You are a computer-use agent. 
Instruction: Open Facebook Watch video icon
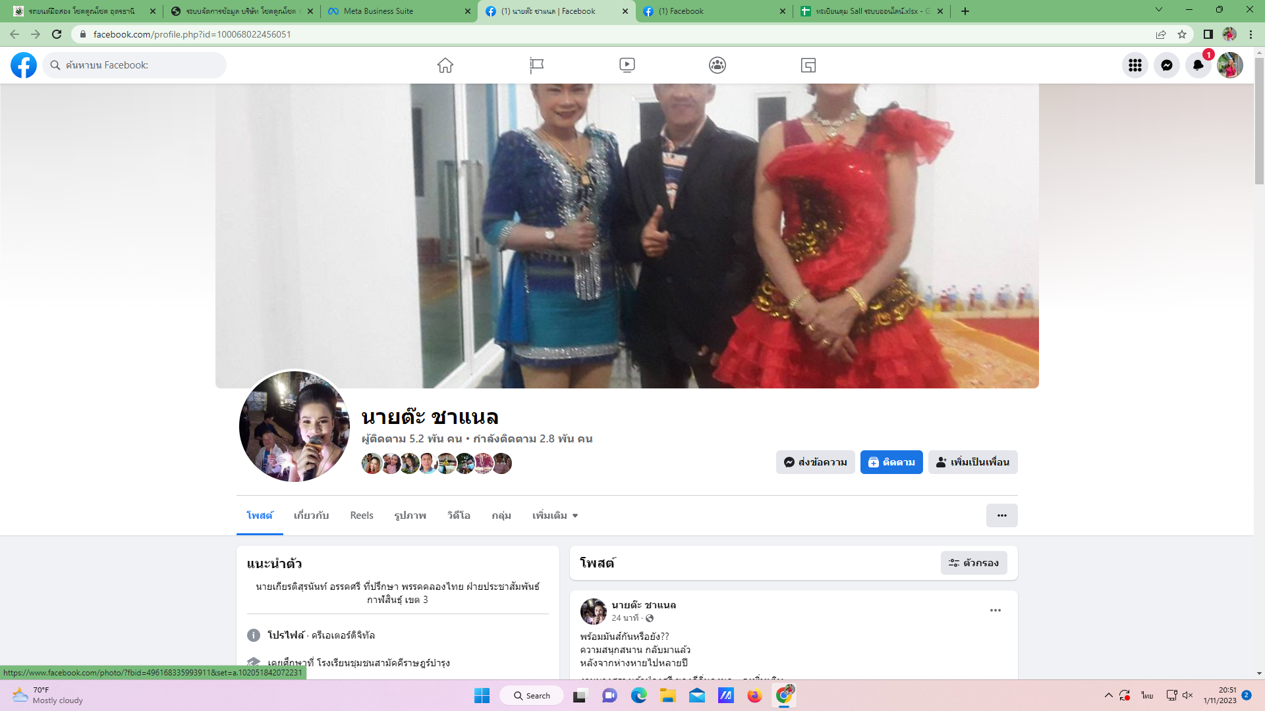pyautogui.click(x=627, y=65)
